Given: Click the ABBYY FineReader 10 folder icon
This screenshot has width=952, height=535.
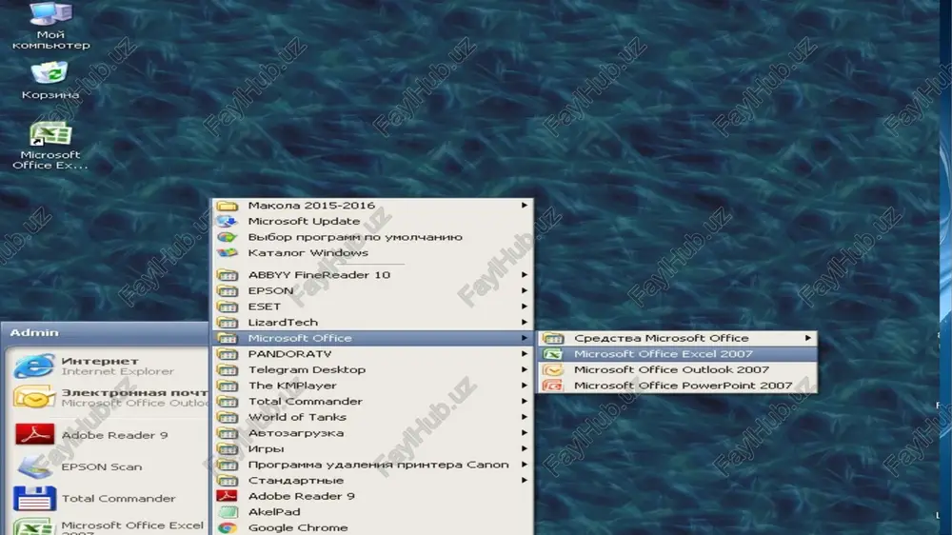Looking at the screenshot, I should click(x=228, y=275).
